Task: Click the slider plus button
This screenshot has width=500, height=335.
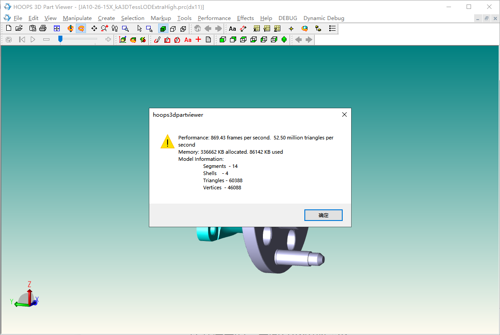Action: click(x=108, y=40)
